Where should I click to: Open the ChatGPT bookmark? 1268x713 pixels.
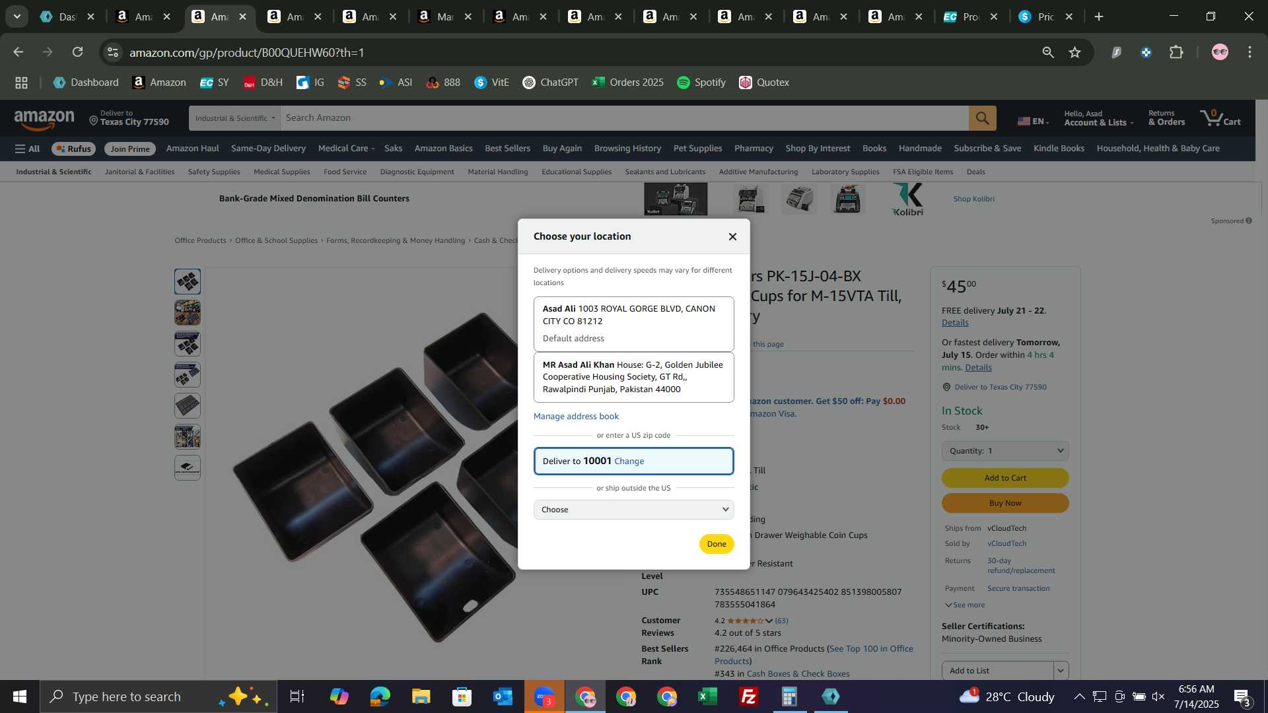tap(550, 83)
